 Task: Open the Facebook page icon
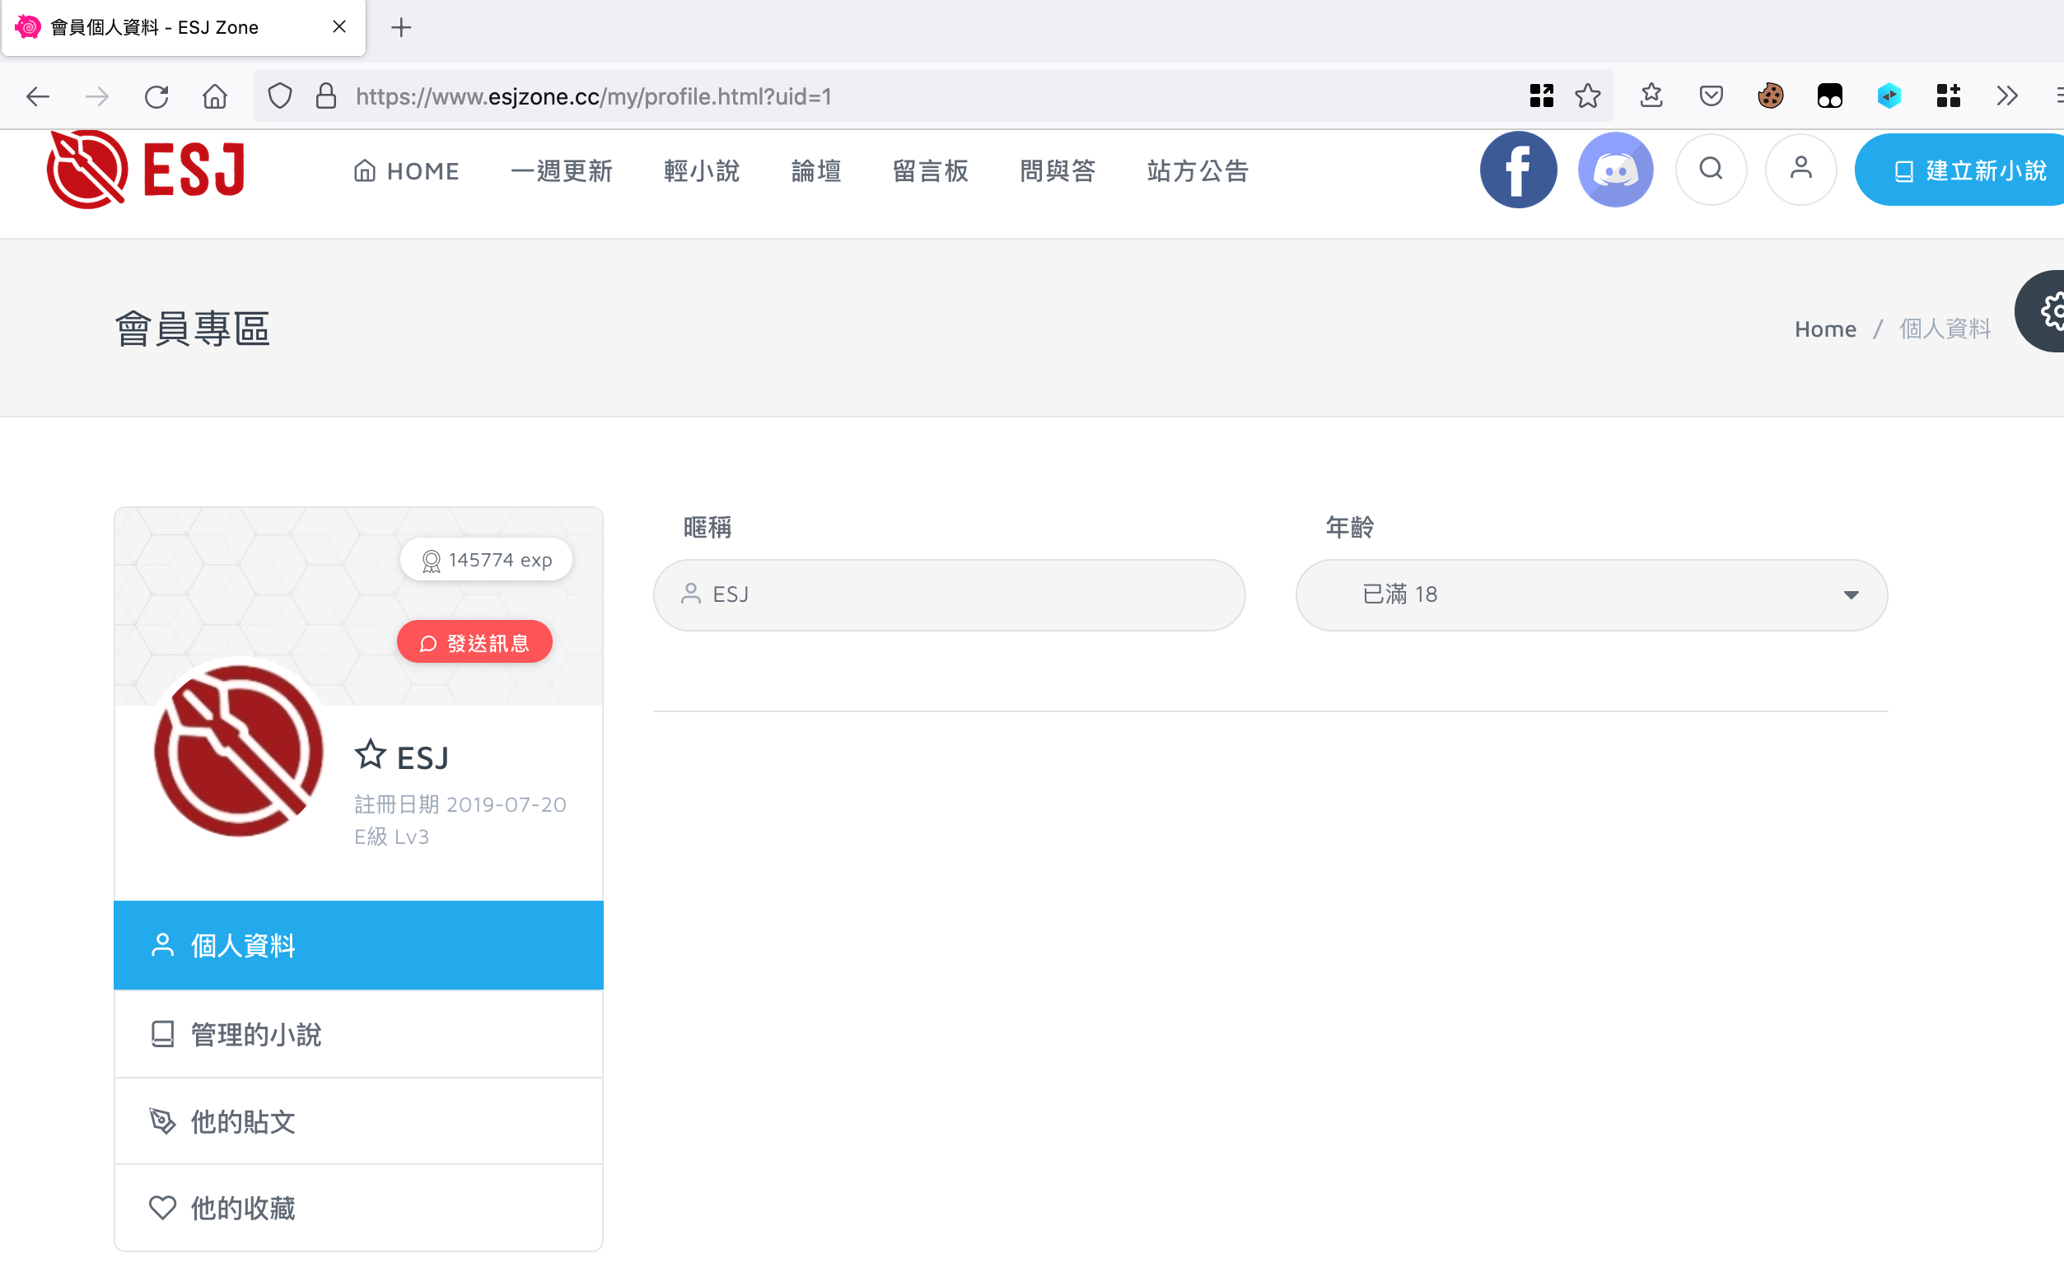point(1518,170)
